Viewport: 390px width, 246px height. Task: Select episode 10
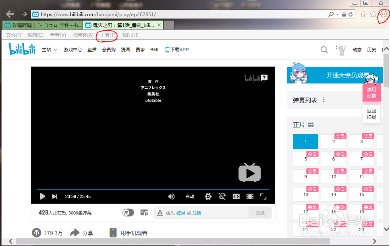[x=333, y=177]
